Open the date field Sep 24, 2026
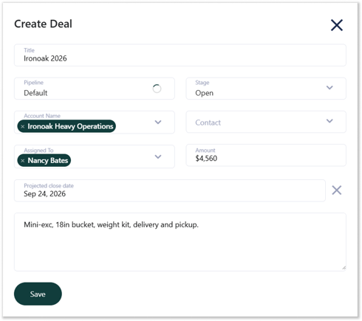This screenshot has width=362, height=321. [x=170, y=190]
